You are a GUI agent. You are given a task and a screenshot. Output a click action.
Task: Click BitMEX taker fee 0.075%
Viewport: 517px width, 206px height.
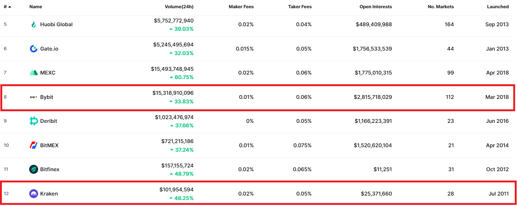303,145
